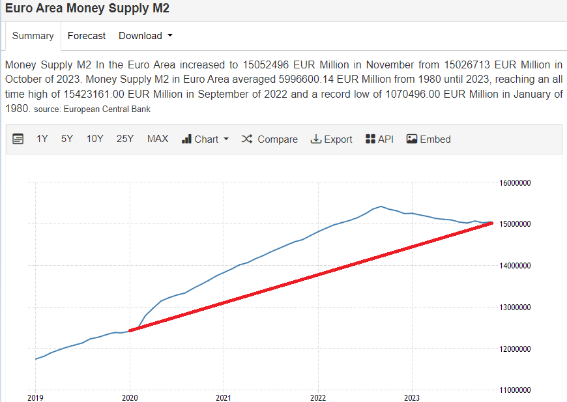
Task: Click the 15052496 value in the summary
Action: [x=265, y=65]
